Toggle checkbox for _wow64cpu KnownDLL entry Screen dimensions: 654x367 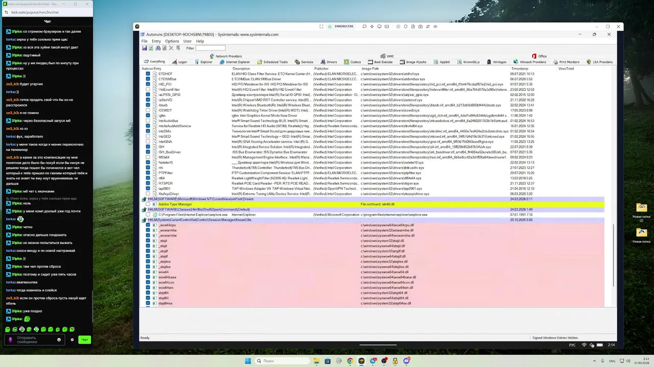148,225
